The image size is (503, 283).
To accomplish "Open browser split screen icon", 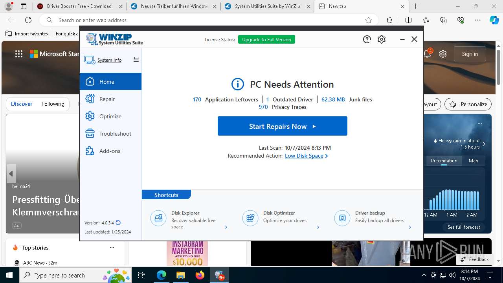I will pos(408,20).
